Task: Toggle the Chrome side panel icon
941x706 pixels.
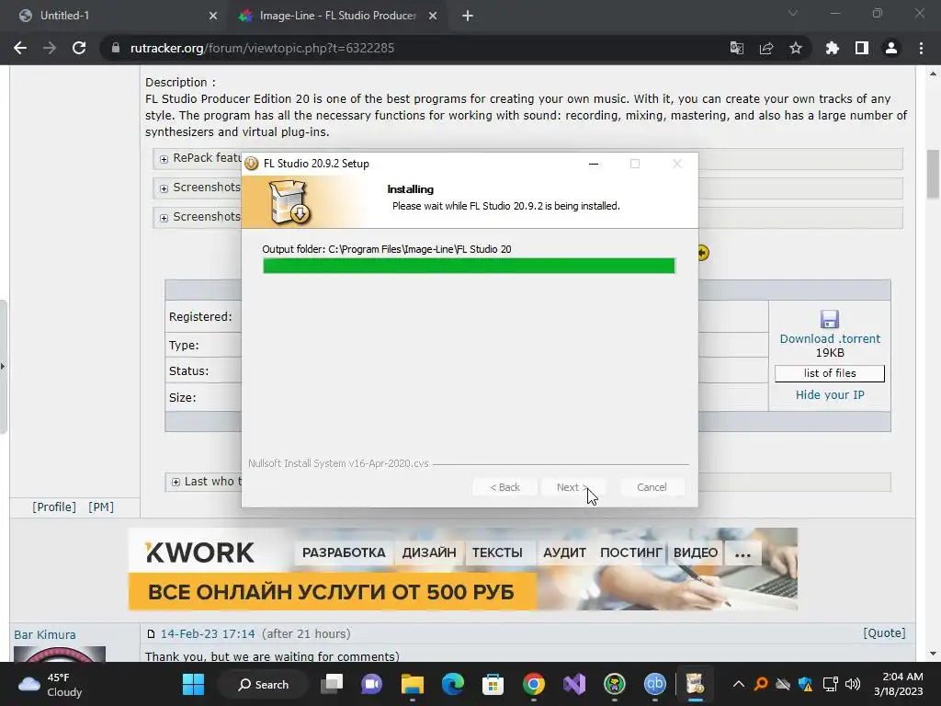Action: coord(861,48)
